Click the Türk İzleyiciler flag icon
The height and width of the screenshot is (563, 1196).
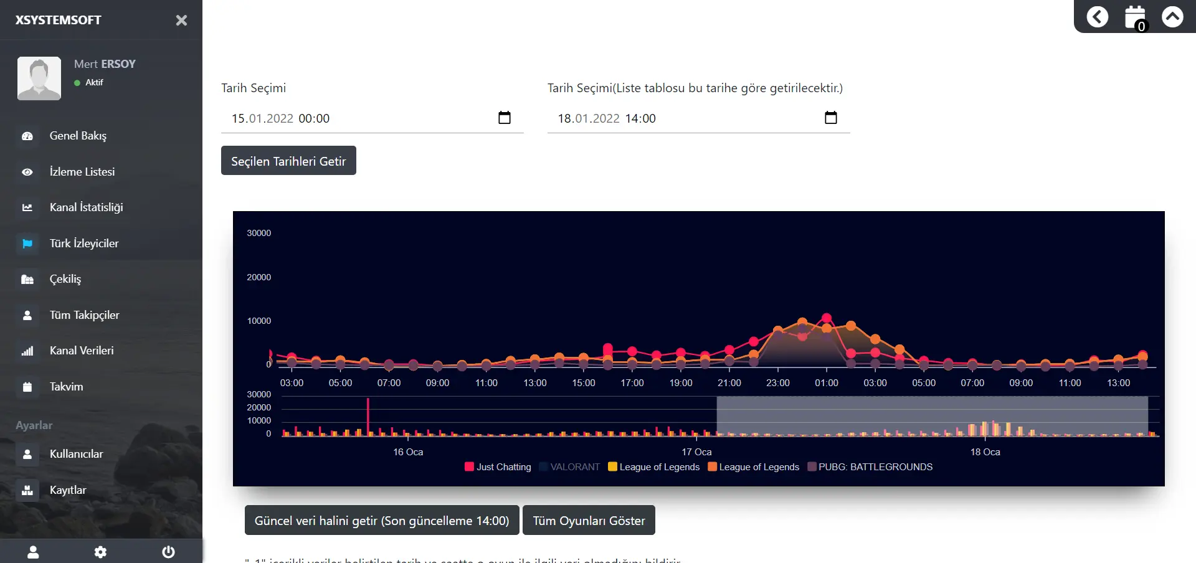(x=27, y=244)
